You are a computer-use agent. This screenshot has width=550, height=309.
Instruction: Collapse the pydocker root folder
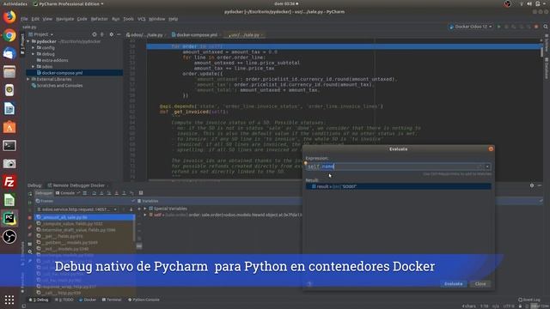[x=28, y=41]
